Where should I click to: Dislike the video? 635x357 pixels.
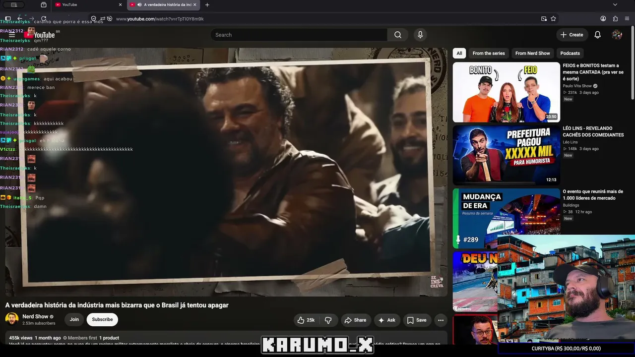click(328, 320)
